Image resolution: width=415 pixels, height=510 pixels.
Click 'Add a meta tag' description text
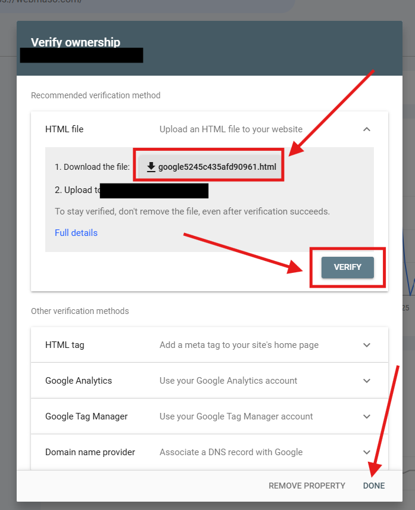(x=239, y=345)
